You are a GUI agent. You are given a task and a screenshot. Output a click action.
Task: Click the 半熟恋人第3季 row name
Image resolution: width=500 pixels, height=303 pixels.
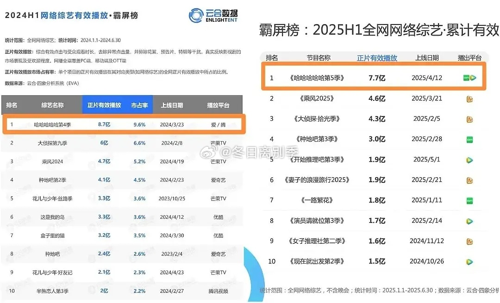52,291
